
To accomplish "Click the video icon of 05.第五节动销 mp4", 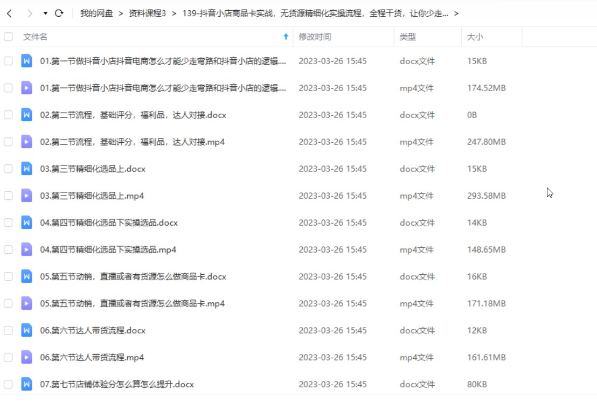I will click(26, 303).
